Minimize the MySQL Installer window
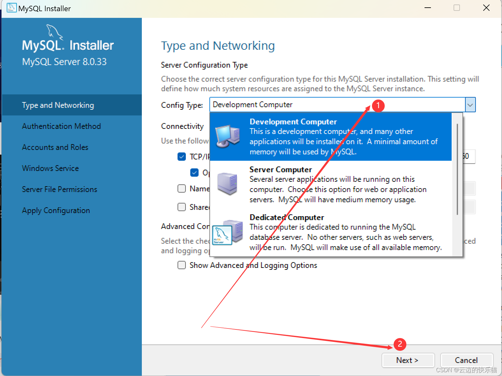 point(428,8)
